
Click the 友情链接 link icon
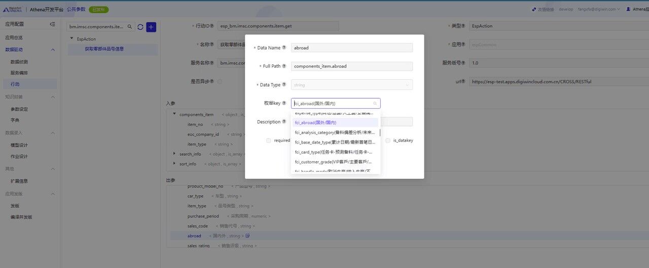click(x=534, y=9)
